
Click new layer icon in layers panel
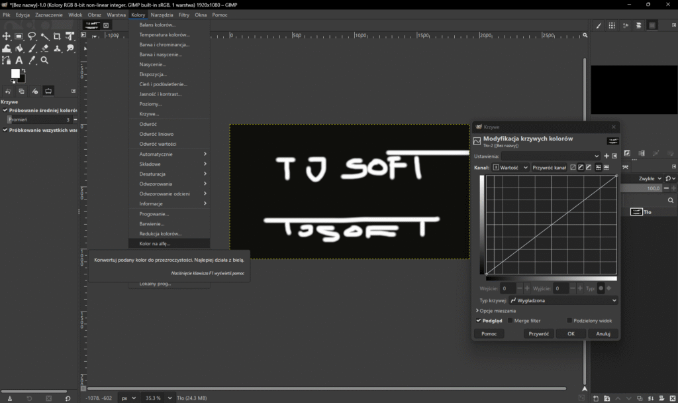596,398
